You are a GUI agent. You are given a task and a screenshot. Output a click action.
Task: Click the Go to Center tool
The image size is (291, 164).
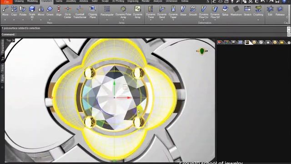(68, 12)
